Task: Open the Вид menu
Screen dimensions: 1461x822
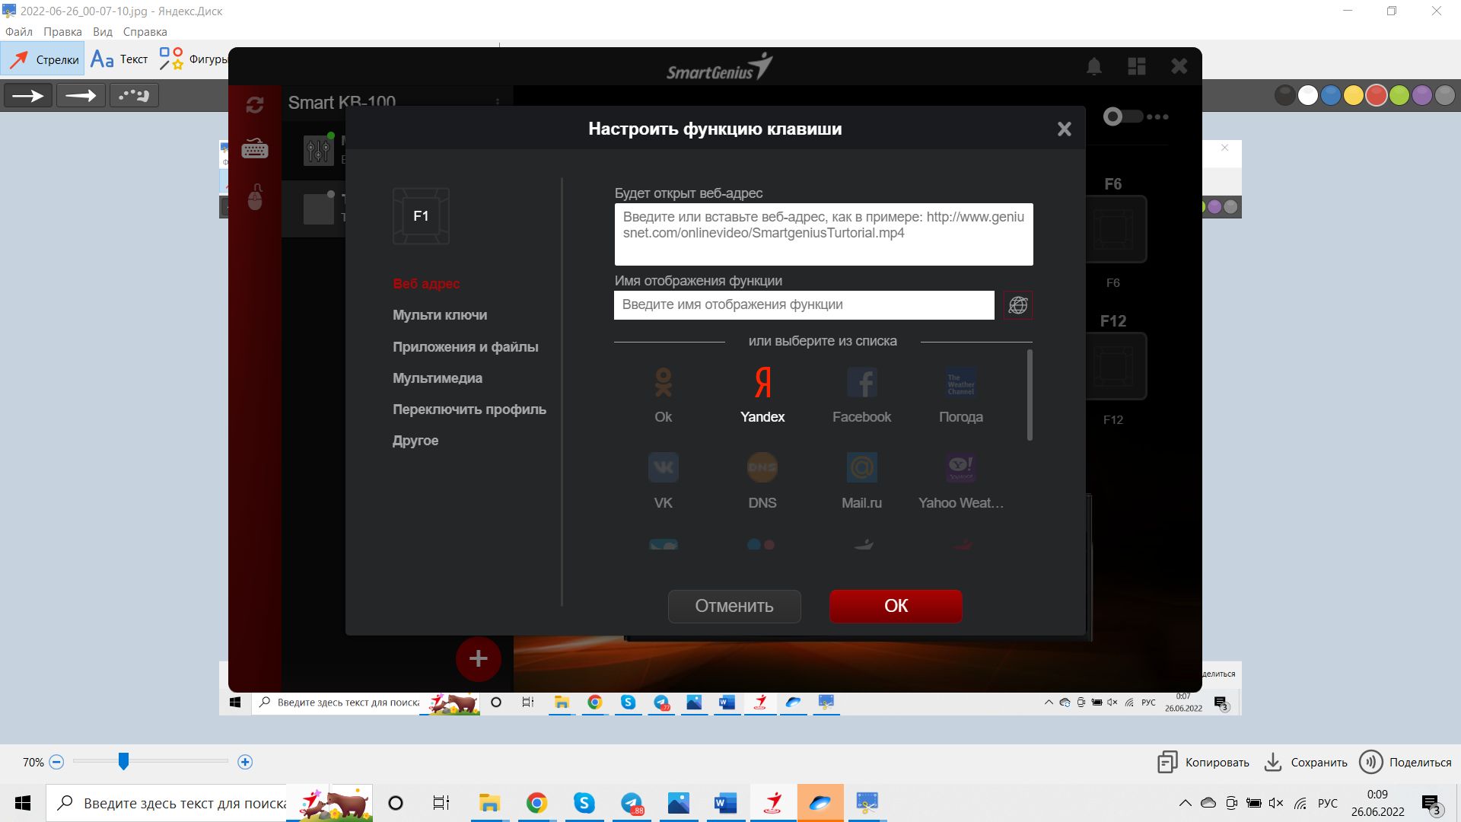Action: [x=103, y=32]
